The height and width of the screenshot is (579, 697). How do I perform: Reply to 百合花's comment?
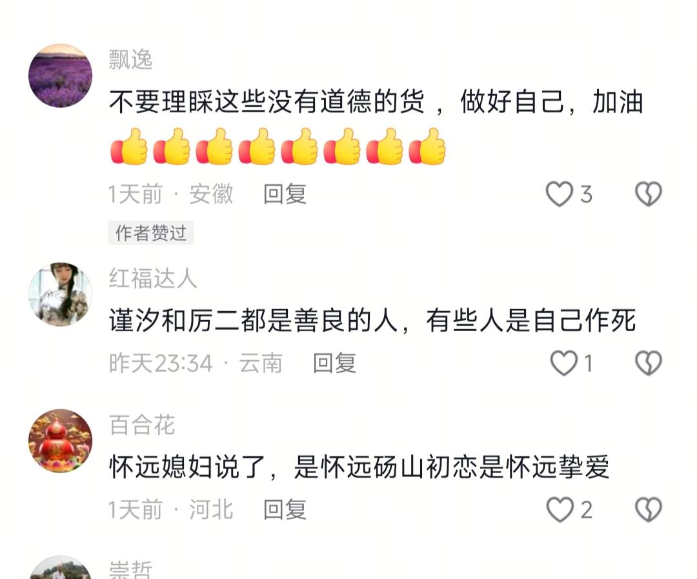pyautogui.click(x=285, y=510)
